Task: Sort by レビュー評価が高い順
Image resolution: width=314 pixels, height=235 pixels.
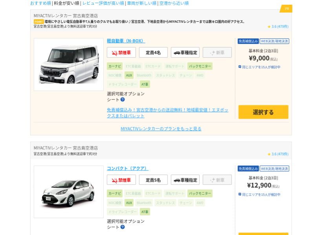Action: pos(103,3)
